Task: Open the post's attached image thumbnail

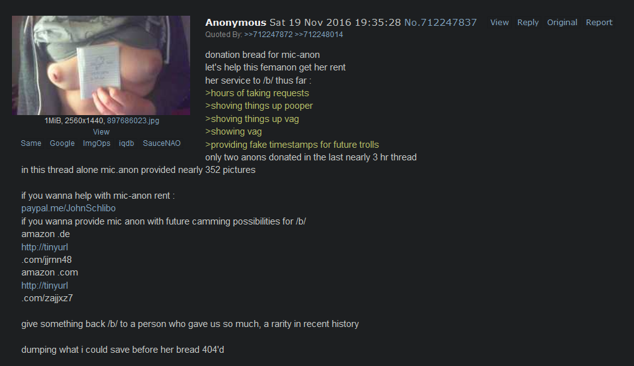Action: [x=101, y=65]
